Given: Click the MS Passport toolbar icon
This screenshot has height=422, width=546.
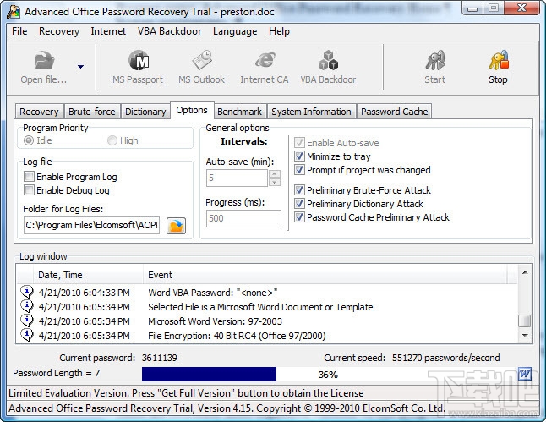Looking at the screenshot, I should (x=139, y=60).
